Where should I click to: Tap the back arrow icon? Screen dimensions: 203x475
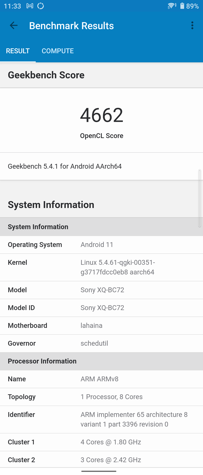tap(14, 26)
